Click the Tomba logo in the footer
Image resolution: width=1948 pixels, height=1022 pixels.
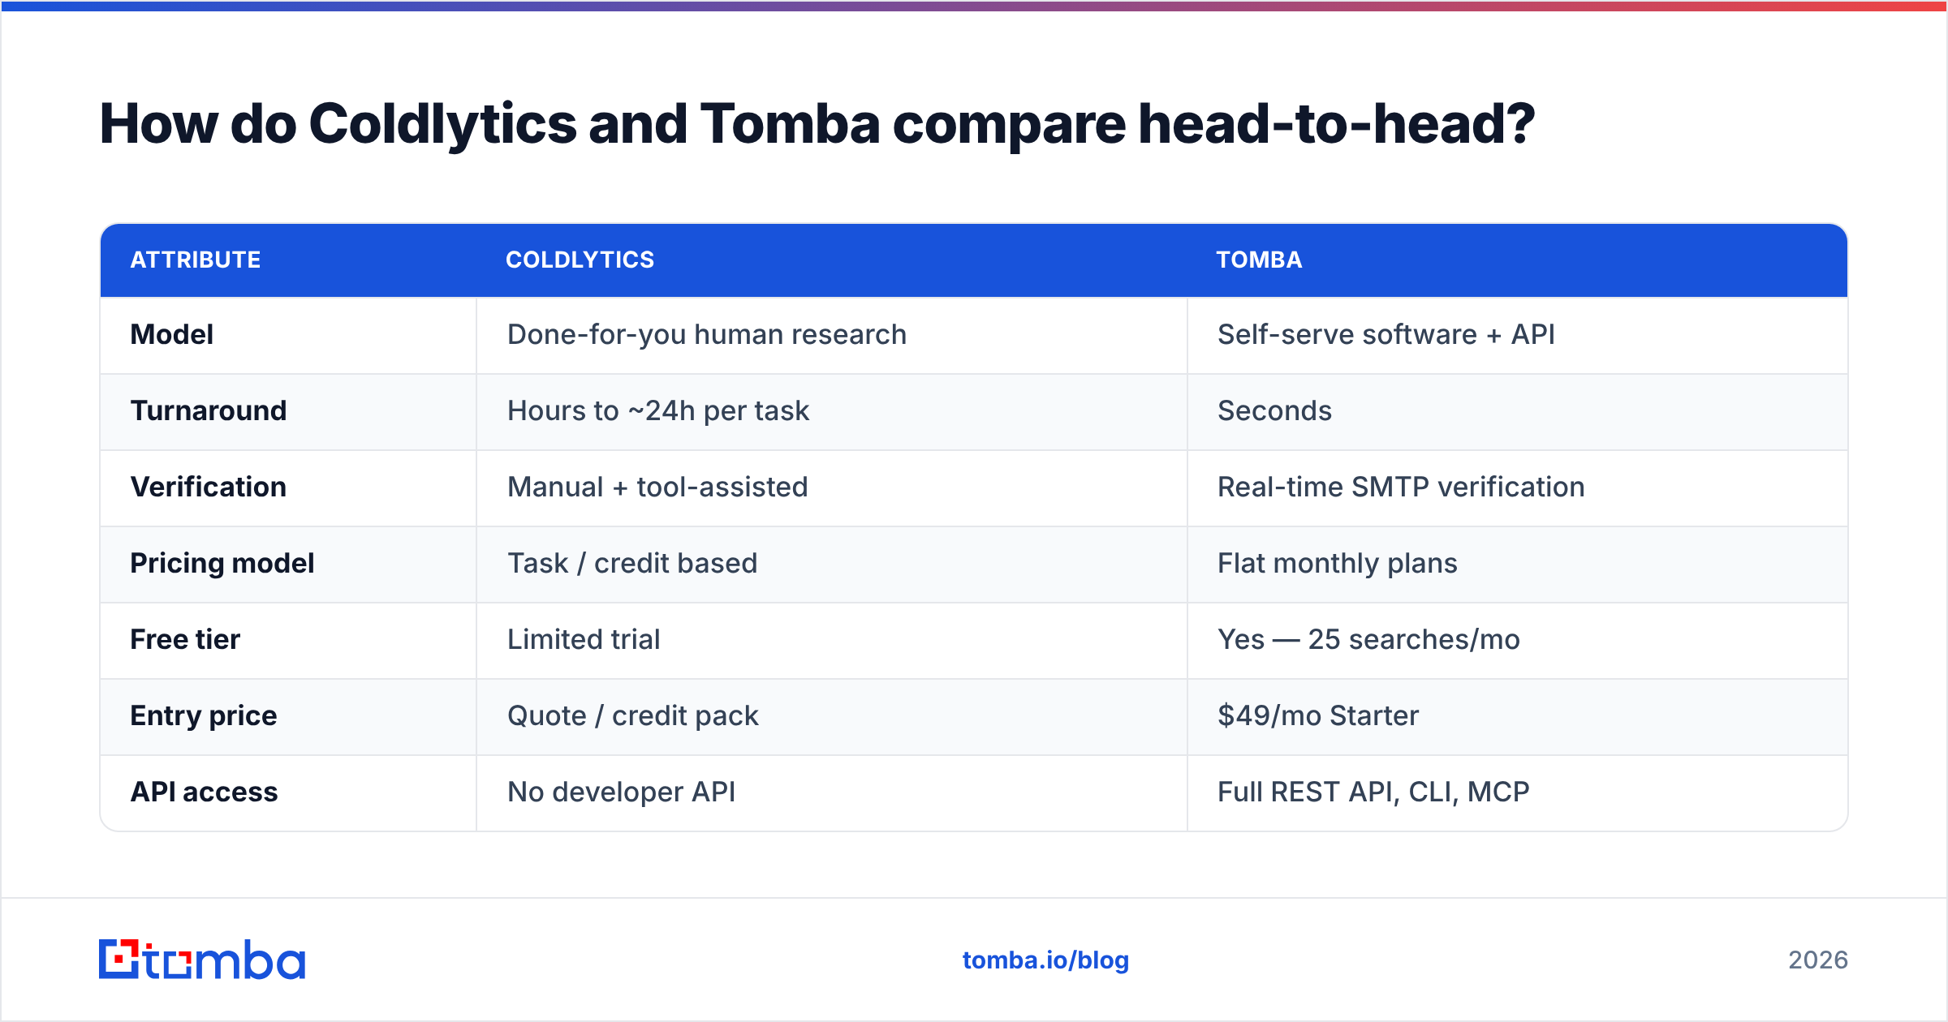[202, 960]
